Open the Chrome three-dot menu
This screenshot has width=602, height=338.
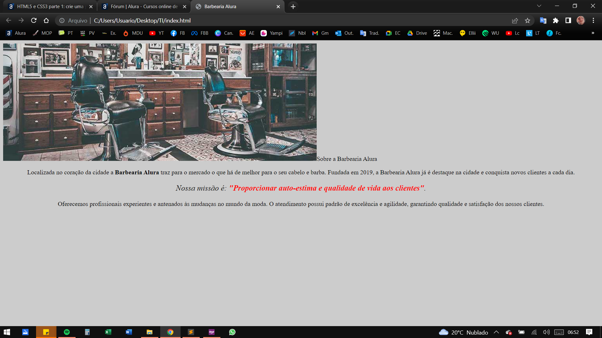(593, 20)
